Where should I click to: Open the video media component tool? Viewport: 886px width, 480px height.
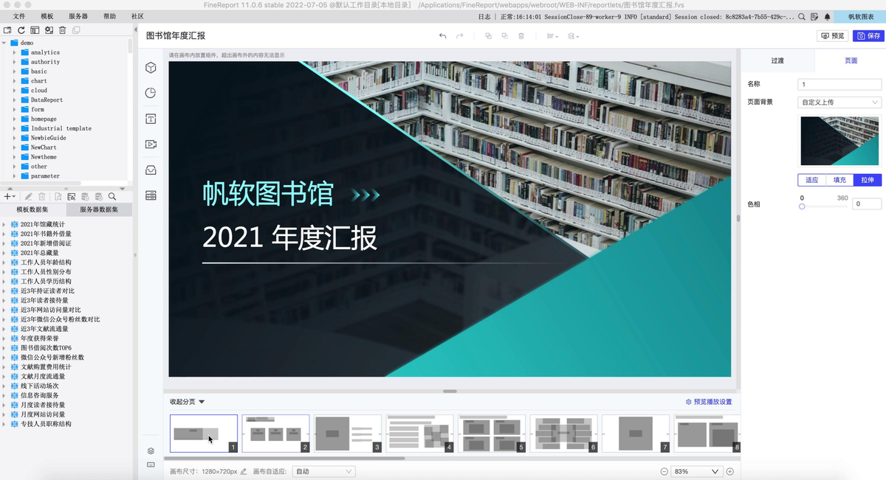(151, 145)
